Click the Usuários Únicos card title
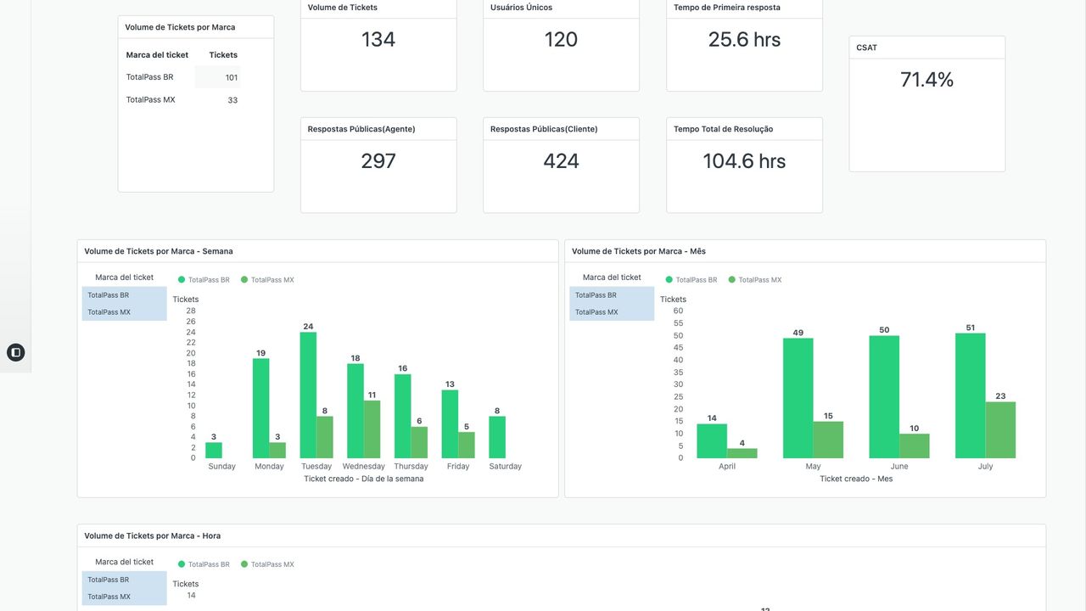Viewport: 1086px width, 611px height. point(519,8)
